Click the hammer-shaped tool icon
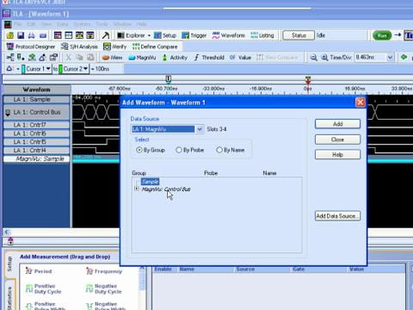413x310 pixels. (106, 35)
